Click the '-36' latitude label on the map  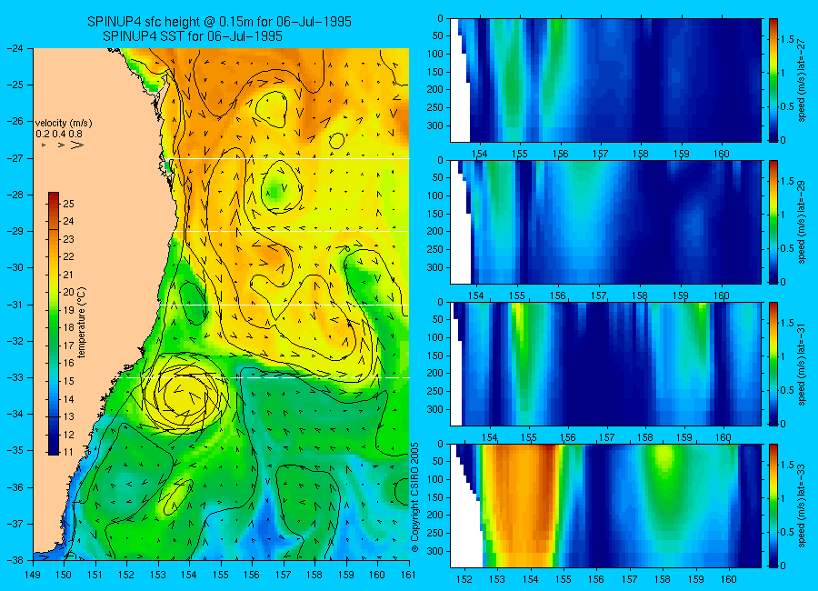[x=14, y=487]
